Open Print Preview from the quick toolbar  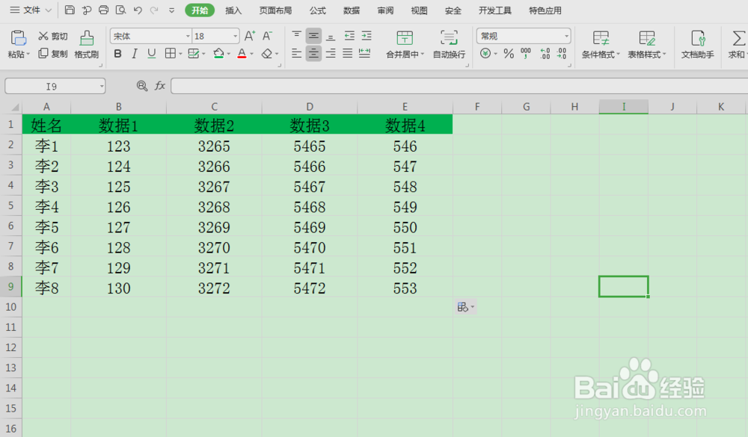pos(120,10)
